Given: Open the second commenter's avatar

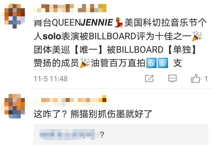Looking at the screenshot, I should coord(15,106).
